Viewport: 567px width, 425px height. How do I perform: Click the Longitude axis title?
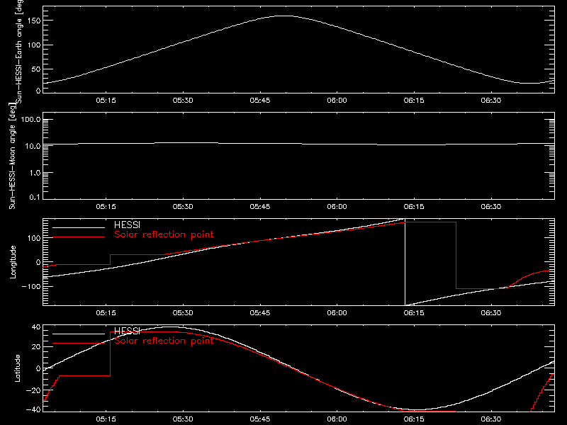[13, 262]
